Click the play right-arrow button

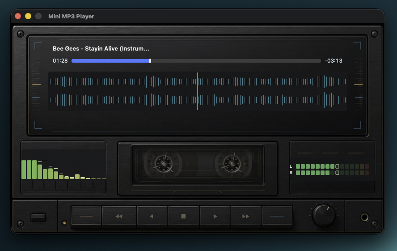(215, 216)
